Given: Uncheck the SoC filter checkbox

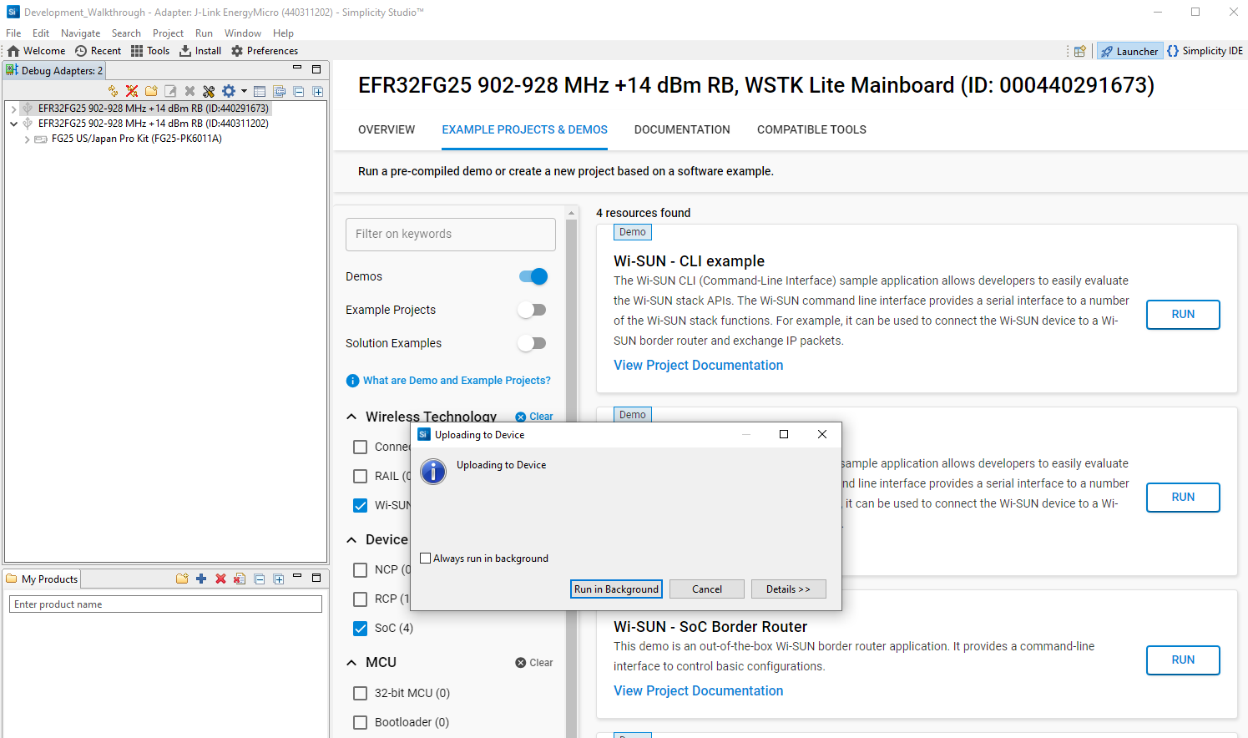Looking at the screenshot, I should click(360, 628).
